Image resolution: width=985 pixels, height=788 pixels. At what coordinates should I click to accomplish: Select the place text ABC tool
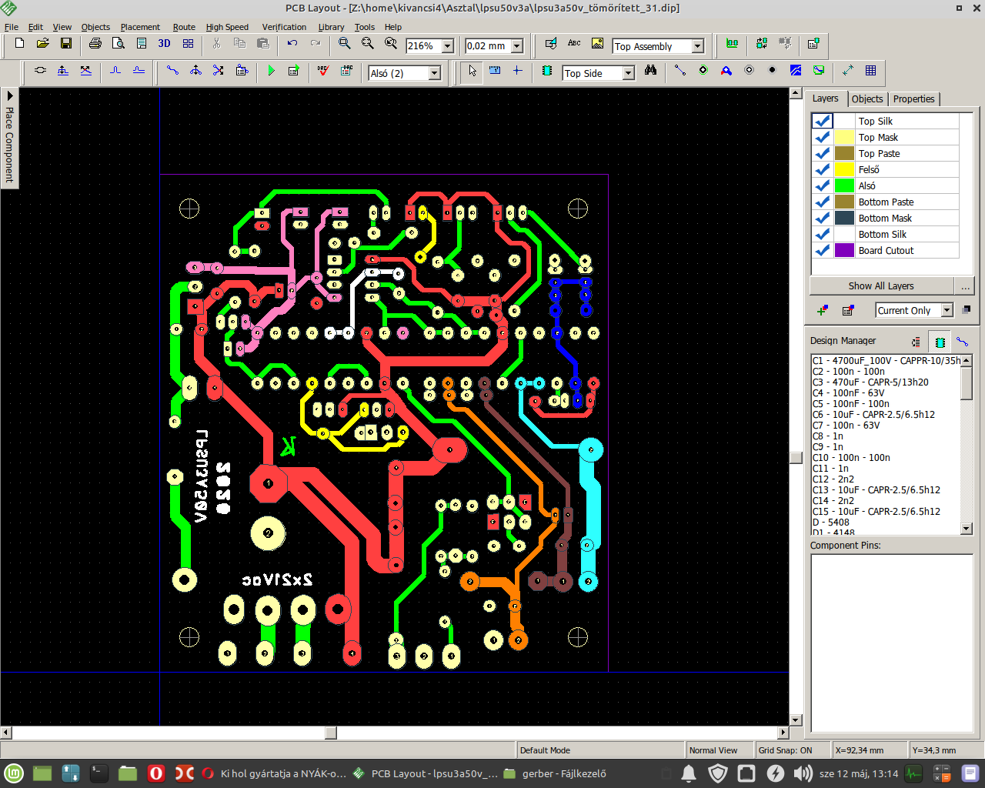pos(574,44)
